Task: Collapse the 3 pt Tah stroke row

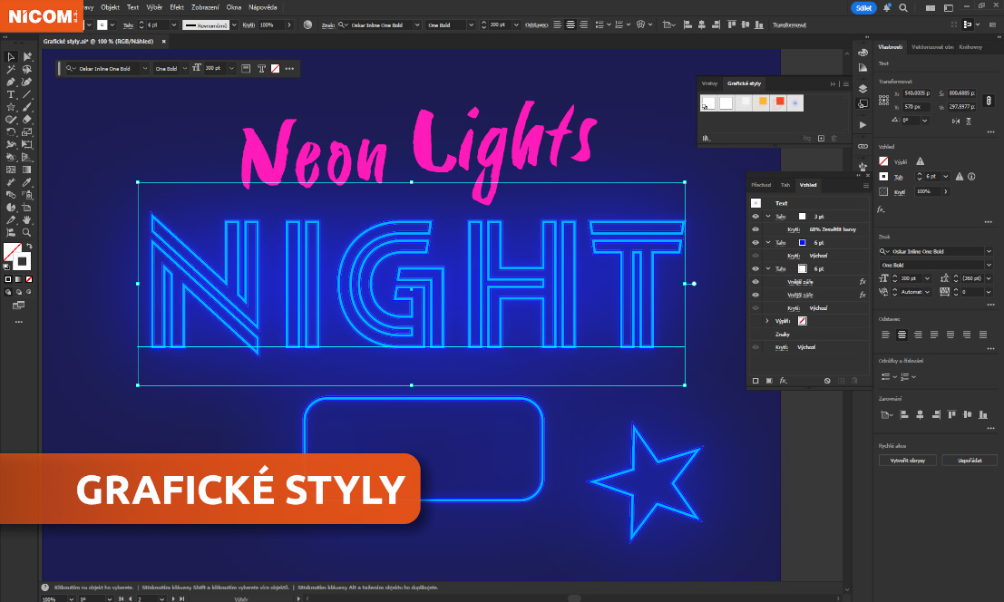Action: 767,217
